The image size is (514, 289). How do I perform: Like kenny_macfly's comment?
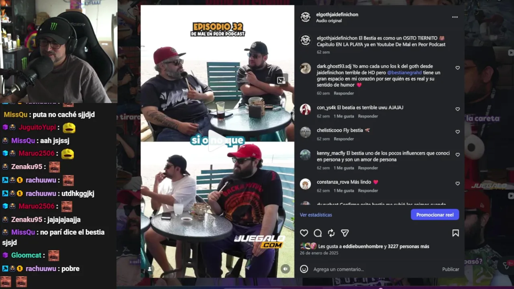457,155
